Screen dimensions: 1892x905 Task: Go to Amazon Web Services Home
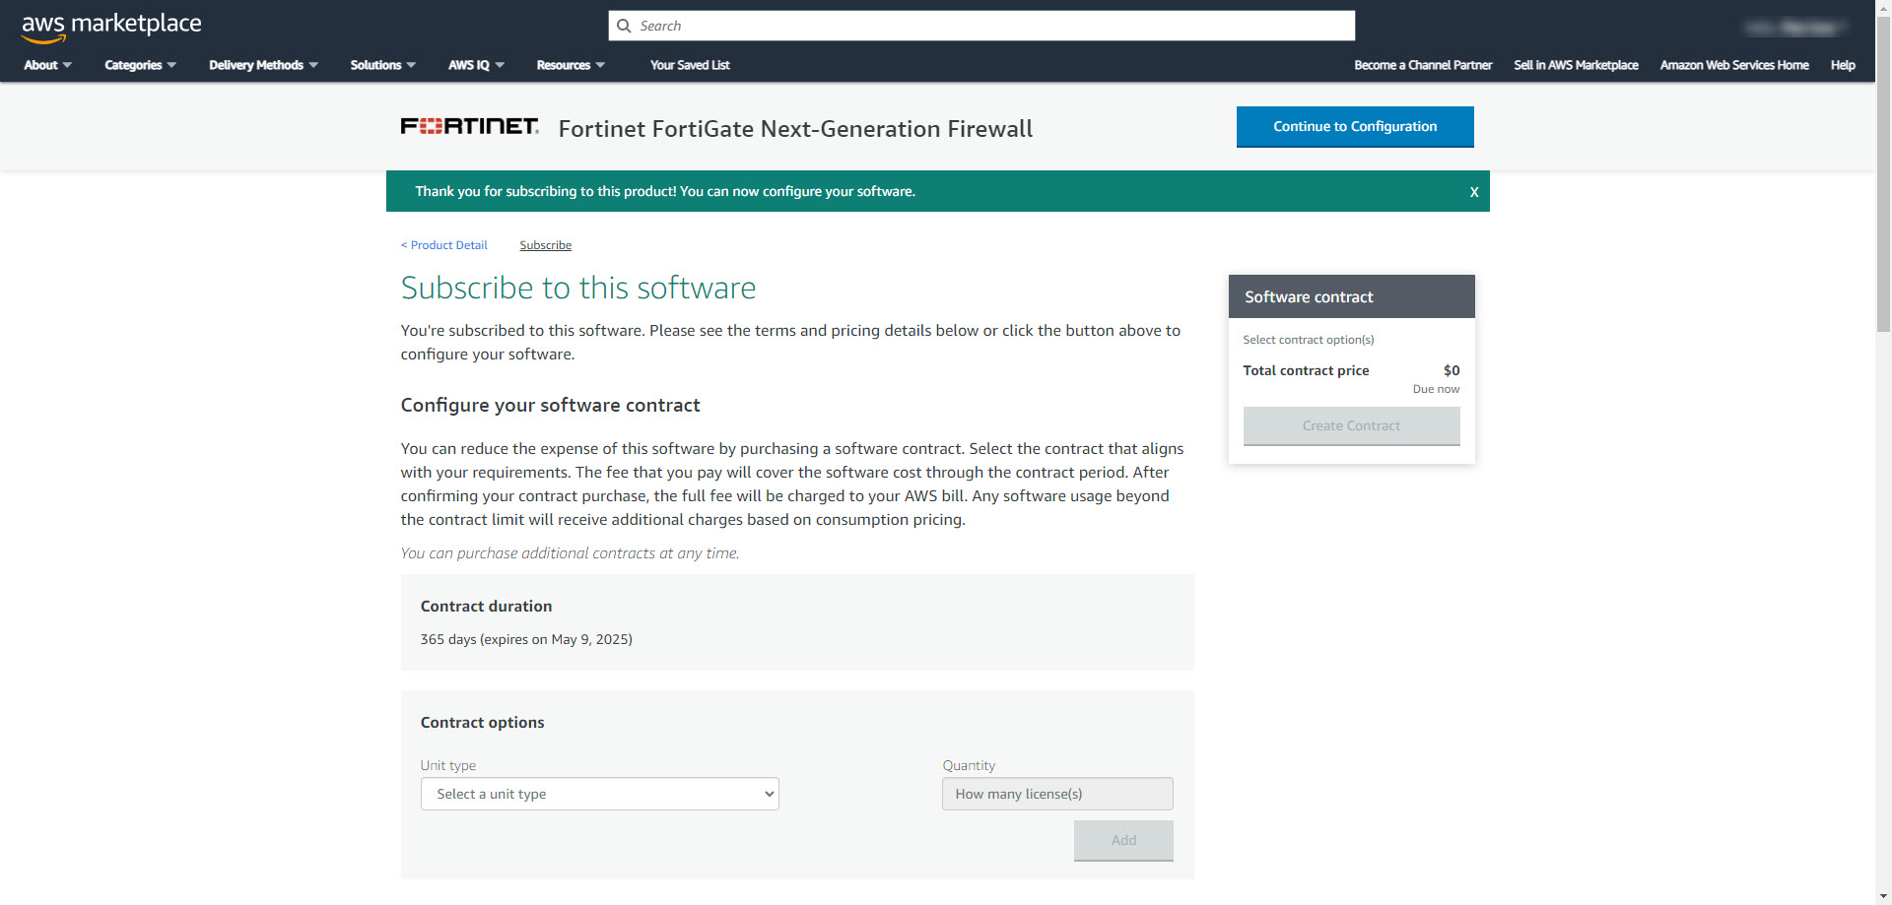(x=1734, y=65)
